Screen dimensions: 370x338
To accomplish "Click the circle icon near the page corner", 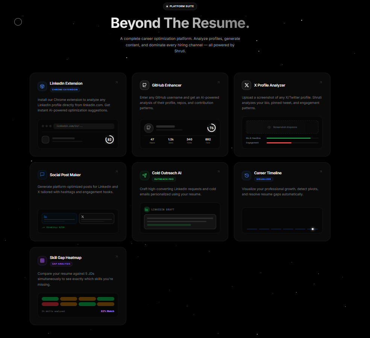I will [18, 22].
